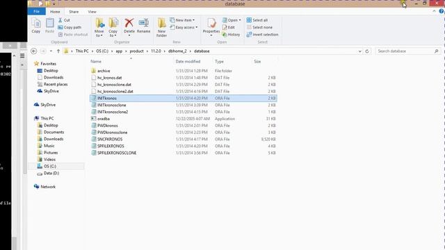Click Select none in ribbon
This screenshot has height=250, width=445.
tap(259, 28)
